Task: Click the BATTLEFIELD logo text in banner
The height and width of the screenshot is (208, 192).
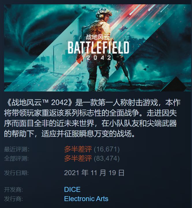Action: point(98,48)
